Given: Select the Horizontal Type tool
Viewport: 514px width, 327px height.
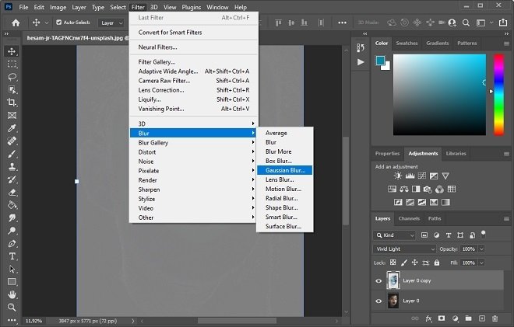Looking at the screenshot, I should pos(12,256).
